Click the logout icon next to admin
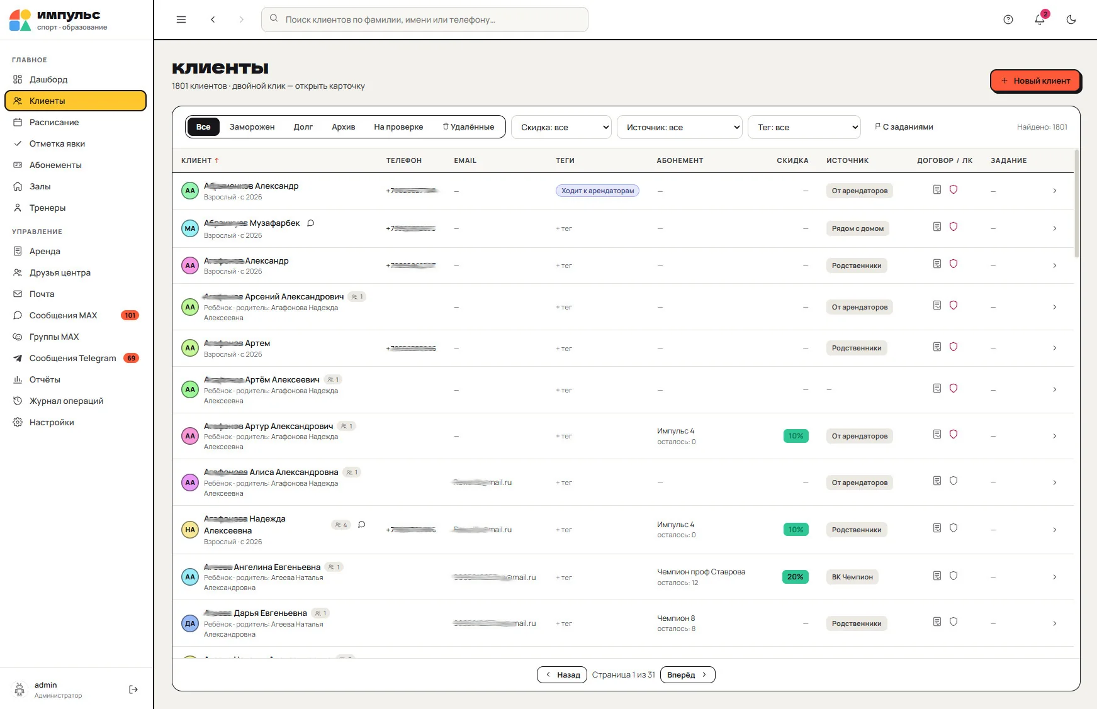 pos(133,689)
